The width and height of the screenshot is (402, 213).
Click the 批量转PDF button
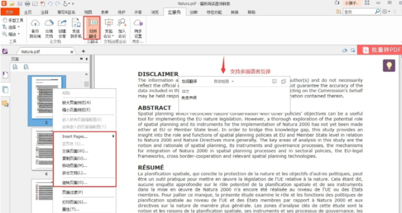(x=380, y=50)
